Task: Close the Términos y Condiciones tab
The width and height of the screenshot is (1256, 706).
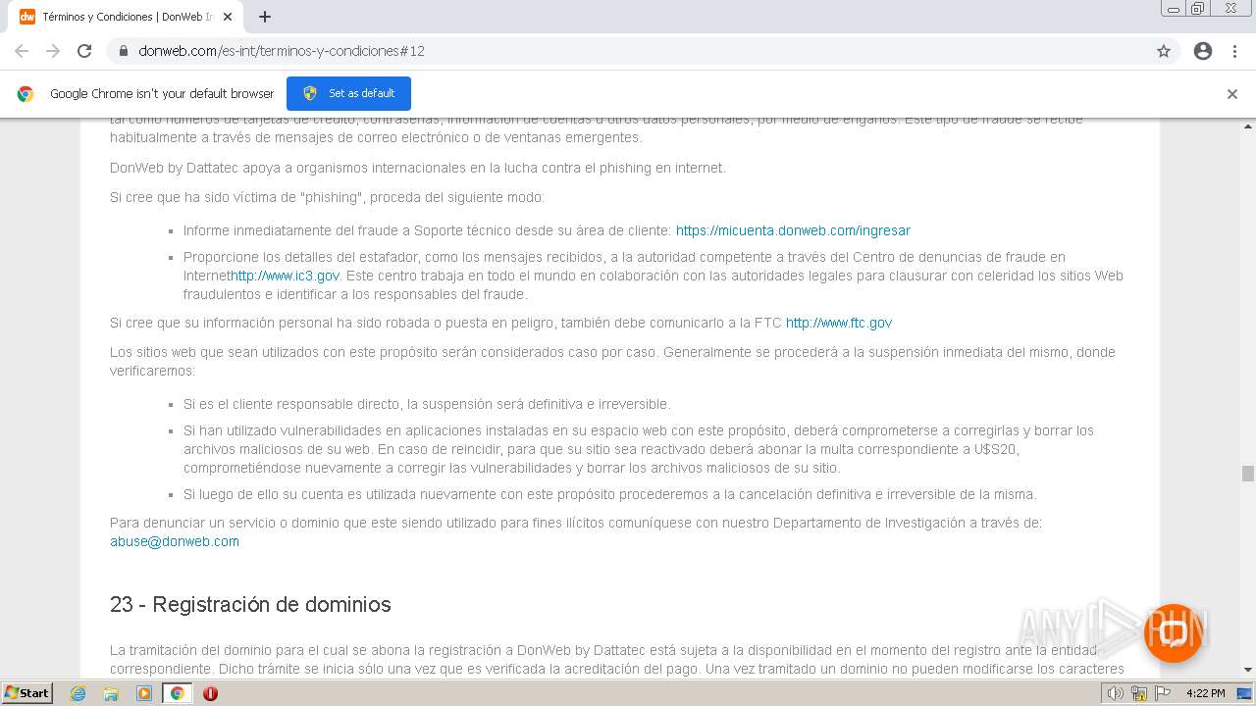Action: click(x=228, y=17)
